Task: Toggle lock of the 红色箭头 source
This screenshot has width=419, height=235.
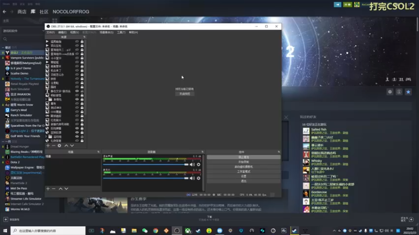Action: [x=82, y=120]
